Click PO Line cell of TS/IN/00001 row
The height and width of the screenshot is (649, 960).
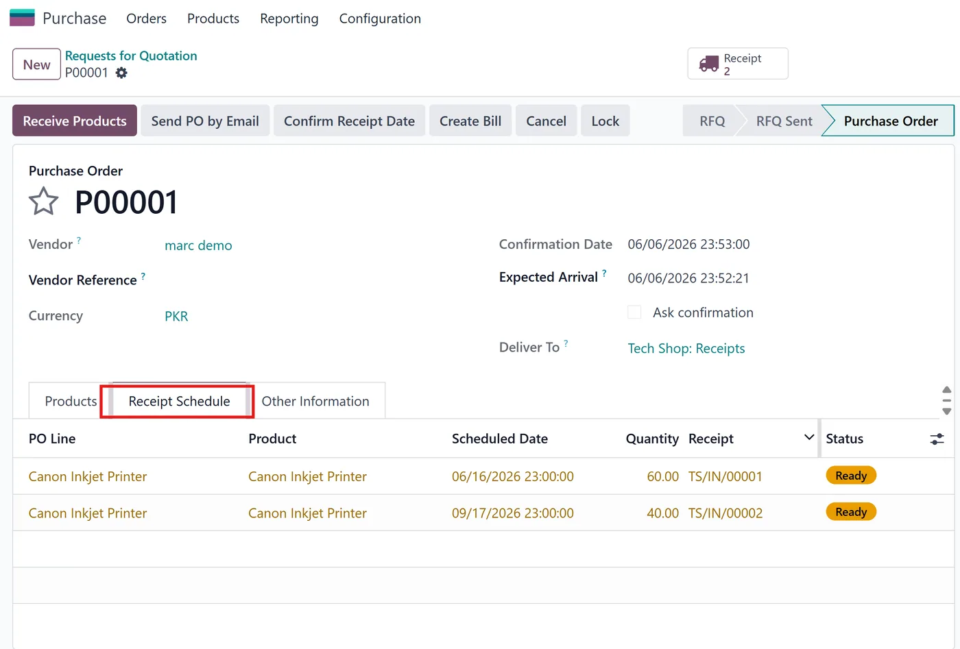(x=88, y=476)
